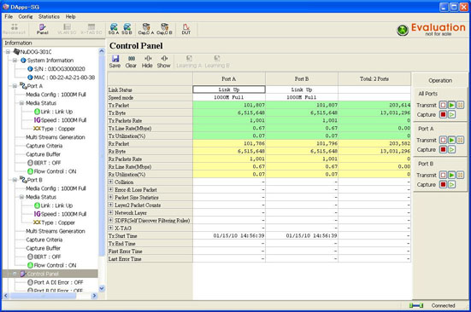Open the File menu

pyautogui.click(x=9, y=17)
